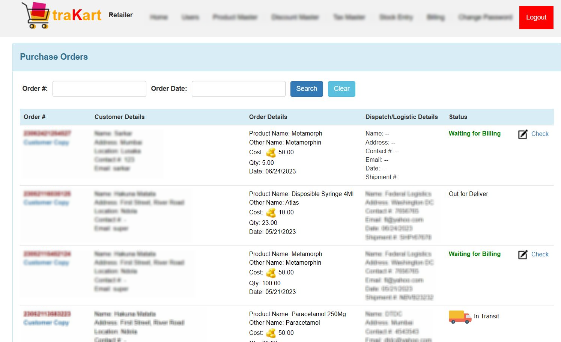Click the coin icon for the Disposible Syringe cost
This screenshot has width=561, height=342.
click(271, 212)
